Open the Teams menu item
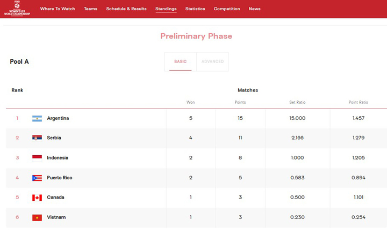The width and height of the screenshot is (387, 235). (x=90, y=9)
